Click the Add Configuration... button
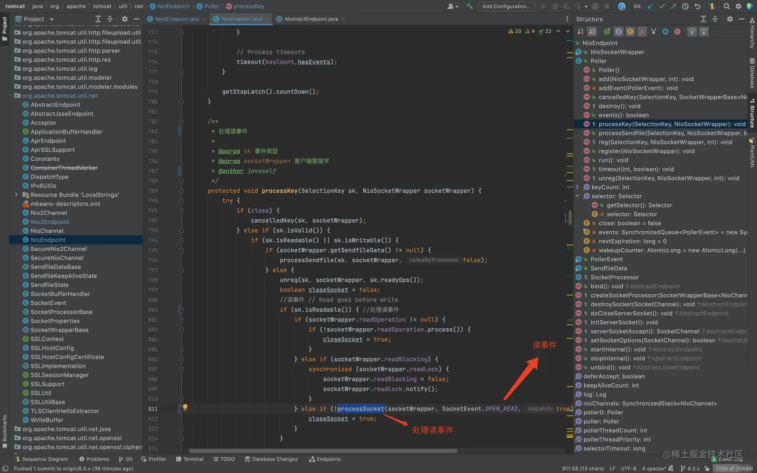Viewport: 757px width, 473px height. tap(506, 7)
